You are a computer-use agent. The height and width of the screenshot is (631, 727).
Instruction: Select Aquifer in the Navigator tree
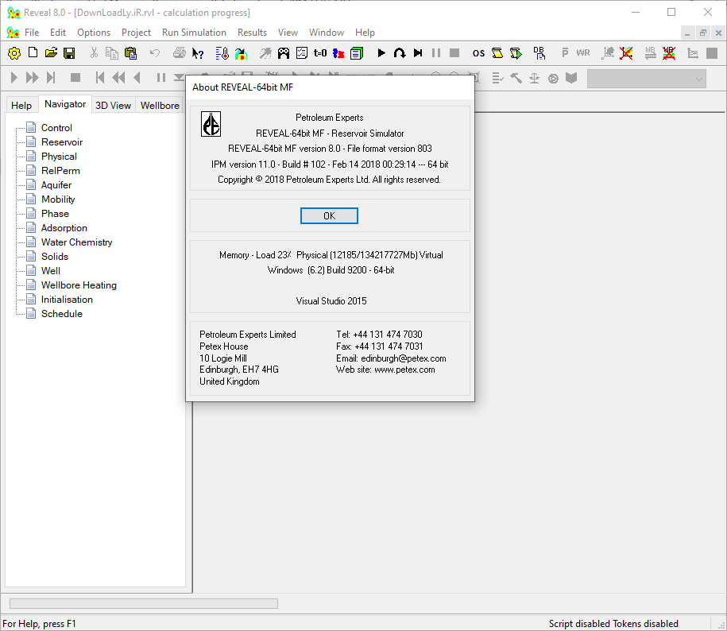[56, 185]
